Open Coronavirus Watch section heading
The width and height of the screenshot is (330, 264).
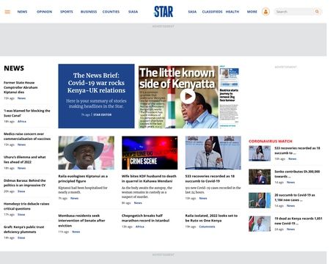[271, 141]
